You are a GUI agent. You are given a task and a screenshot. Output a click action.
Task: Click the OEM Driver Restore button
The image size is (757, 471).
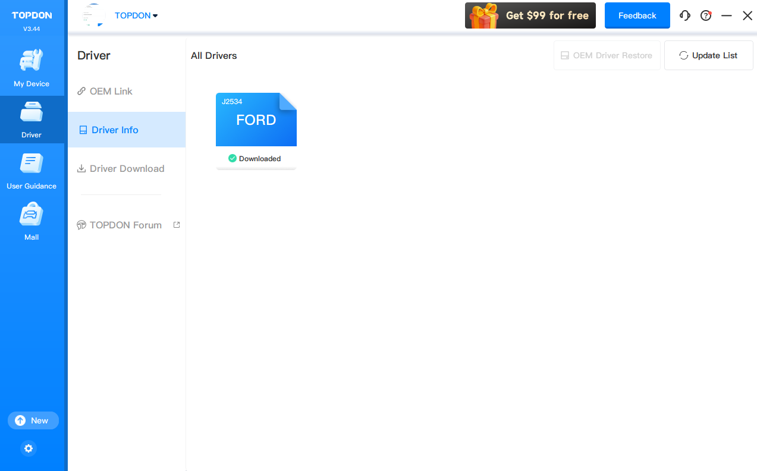point(607,55)
